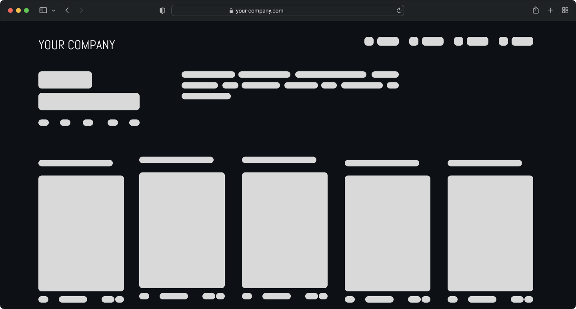Show the tab overview grid icon

point(565,10)
